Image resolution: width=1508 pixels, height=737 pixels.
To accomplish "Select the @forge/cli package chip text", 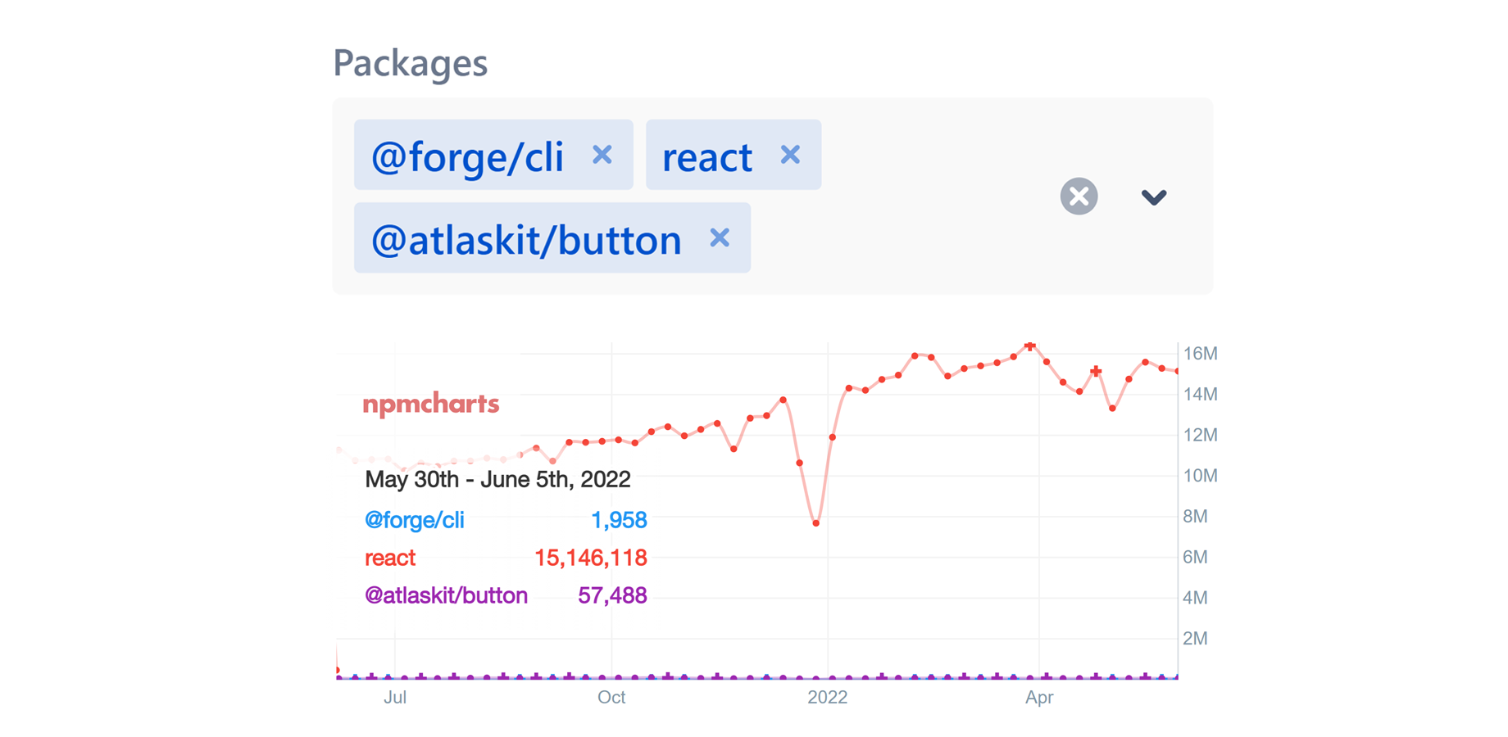I will pyautogui.click(x=467, y=156).
